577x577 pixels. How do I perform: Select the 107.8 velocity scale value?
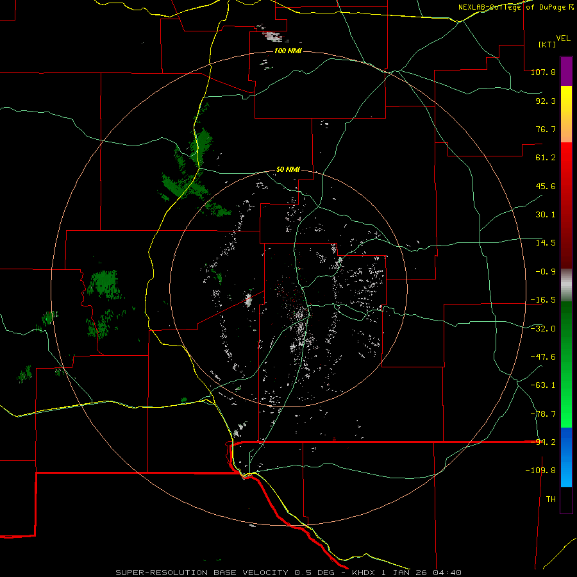pos(543,72)
